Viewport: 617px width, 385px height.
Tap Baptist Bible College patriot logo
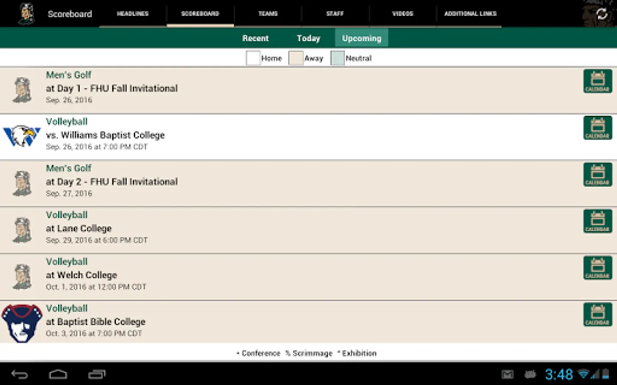tap(22, 323)
